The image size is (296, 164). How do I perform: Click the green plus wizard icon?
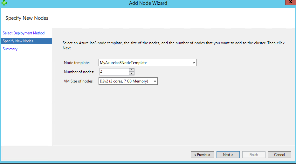pyautogui.click(x=4, y=3)
